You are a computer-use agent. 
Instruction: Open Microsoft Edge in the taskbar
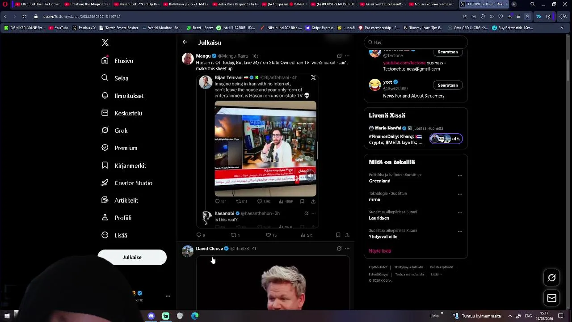click(x=195, y=316)
